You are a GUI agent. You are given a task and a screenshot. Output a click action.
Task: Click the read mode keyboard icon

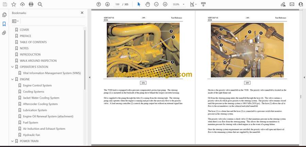[x=203, y=4]
